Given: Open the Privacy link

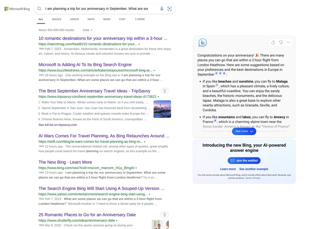Looking at the screenshot, I should coord(257,178).
